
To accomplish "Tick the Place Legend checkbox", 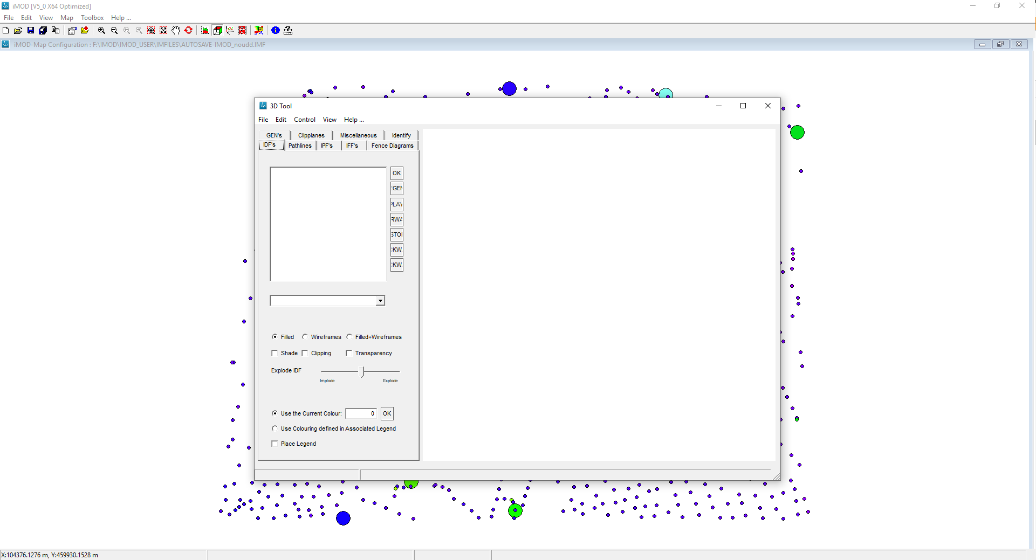I will click(275, 444).
